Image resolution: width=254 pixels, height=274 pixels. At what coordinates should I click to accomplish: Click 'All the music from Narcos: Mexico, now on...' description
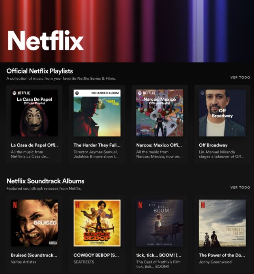[x=159, y=154]
